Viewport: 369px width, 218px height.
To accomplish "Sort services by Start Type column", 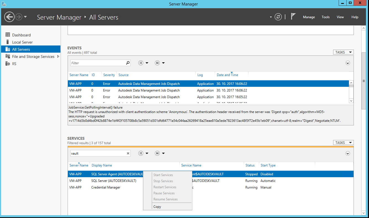I will [268, 165].
